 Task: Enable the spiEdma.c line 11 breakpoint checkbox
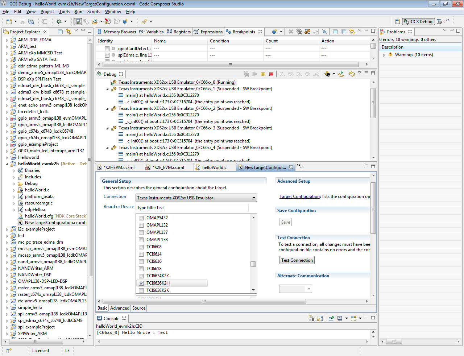coord(107,55)
